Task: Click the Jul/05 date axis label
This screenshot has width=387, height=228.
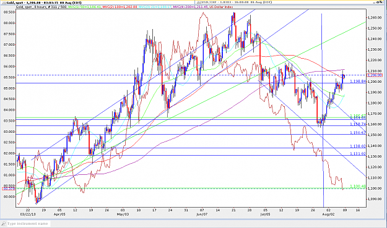Action: tap(265, 214)
